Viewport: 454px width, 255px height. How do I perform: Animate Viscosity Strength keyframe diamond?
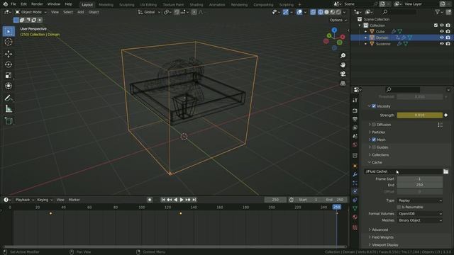[x=446, y=115]
